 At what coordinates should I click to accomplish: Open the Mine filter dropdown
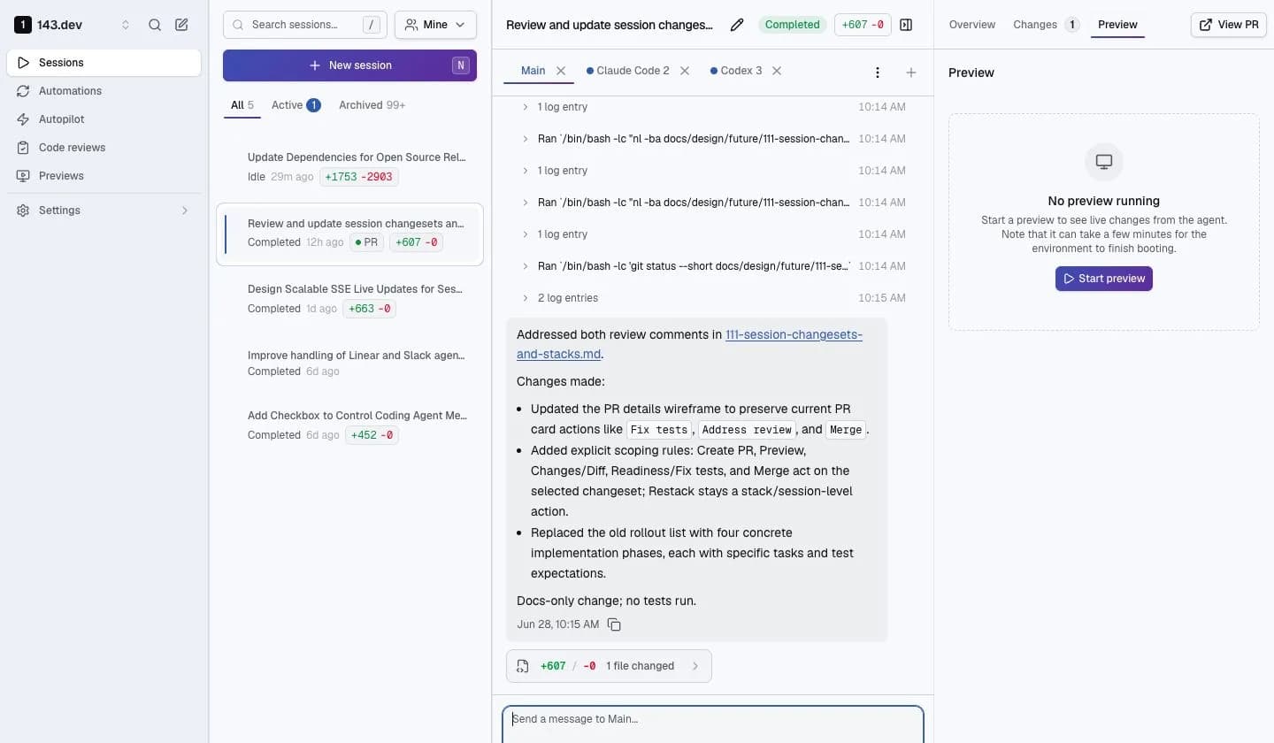435,25
